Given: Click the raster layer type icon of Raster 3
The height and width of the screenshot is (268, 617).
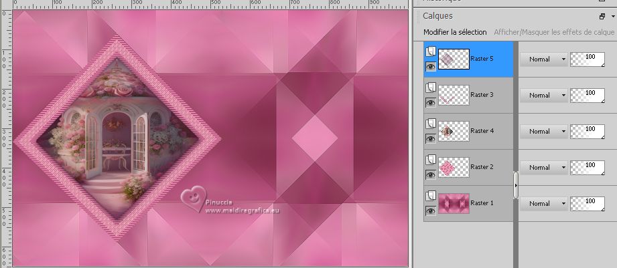Looking at the screenshot, I should (x=431, y=88).
